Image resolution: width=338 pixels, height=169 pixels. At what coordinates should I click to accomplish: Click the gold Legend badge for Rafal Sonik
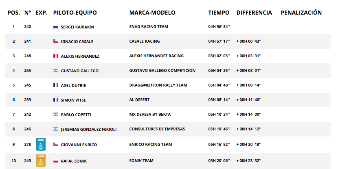[41, 160]
